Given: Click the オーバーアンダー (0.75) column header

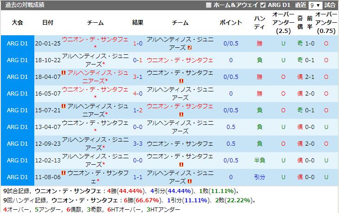Looking at the screenshot, I should [x=326, y=22].
